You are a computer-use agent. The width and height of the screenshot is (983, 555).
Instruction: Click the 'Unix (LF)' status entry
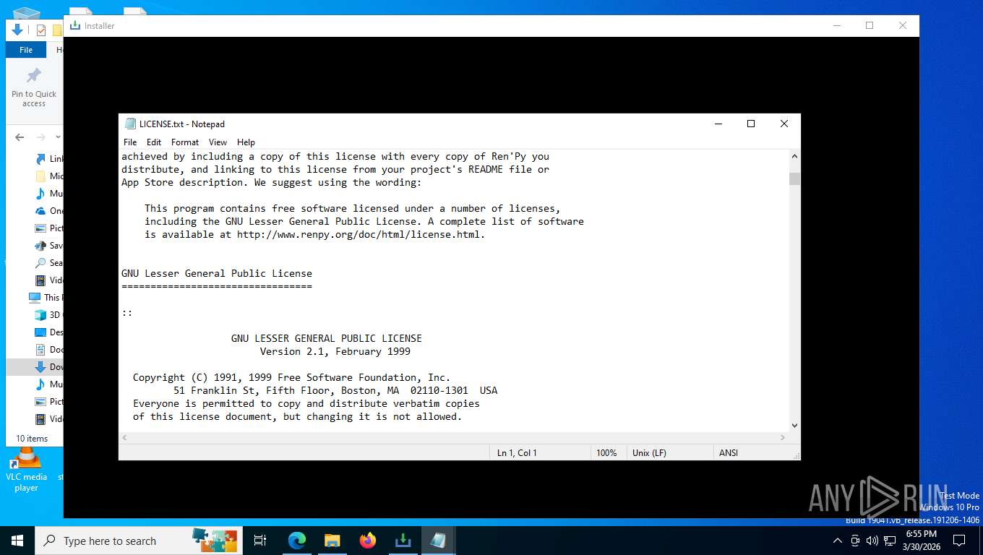coord(649,453)
